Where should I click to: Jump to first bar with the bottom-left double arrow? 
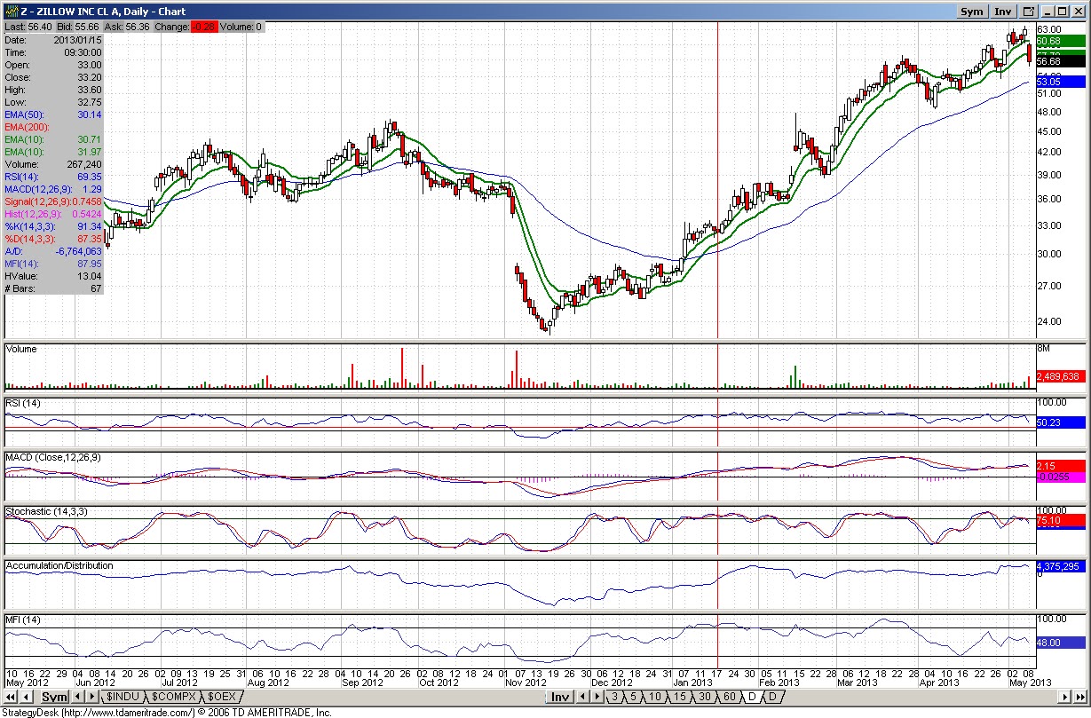pos(12,697)
